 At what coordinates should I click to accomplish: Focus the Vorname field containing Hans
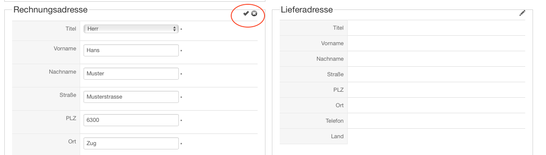pos(131,50)
